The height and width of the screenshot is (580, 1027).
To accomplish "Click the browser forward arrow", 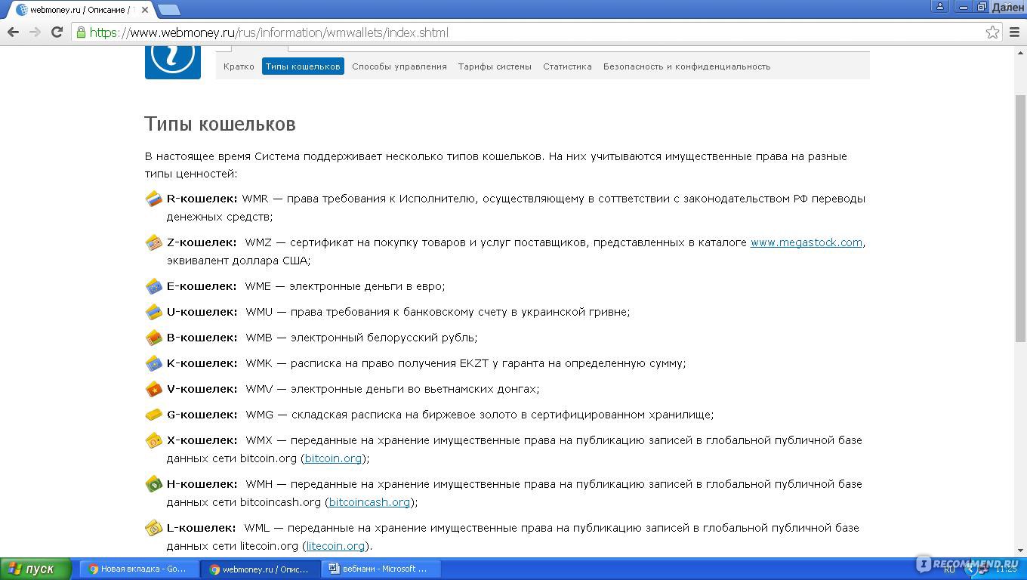I will 35,32.
